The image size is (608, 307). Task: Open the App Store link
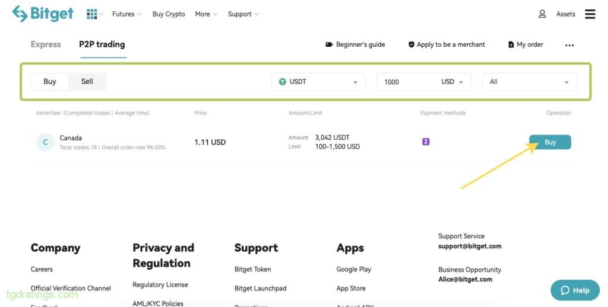click(351, 288)
